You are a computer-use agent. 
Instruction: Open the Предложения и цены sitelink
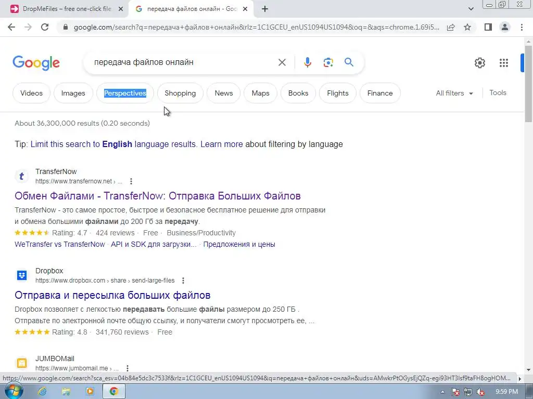click(239, 244)
